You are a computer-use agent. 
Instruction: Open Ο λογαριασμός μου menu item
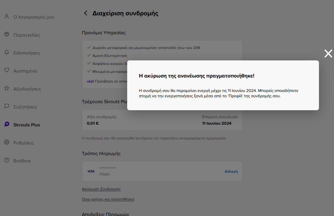click(34, 17)
